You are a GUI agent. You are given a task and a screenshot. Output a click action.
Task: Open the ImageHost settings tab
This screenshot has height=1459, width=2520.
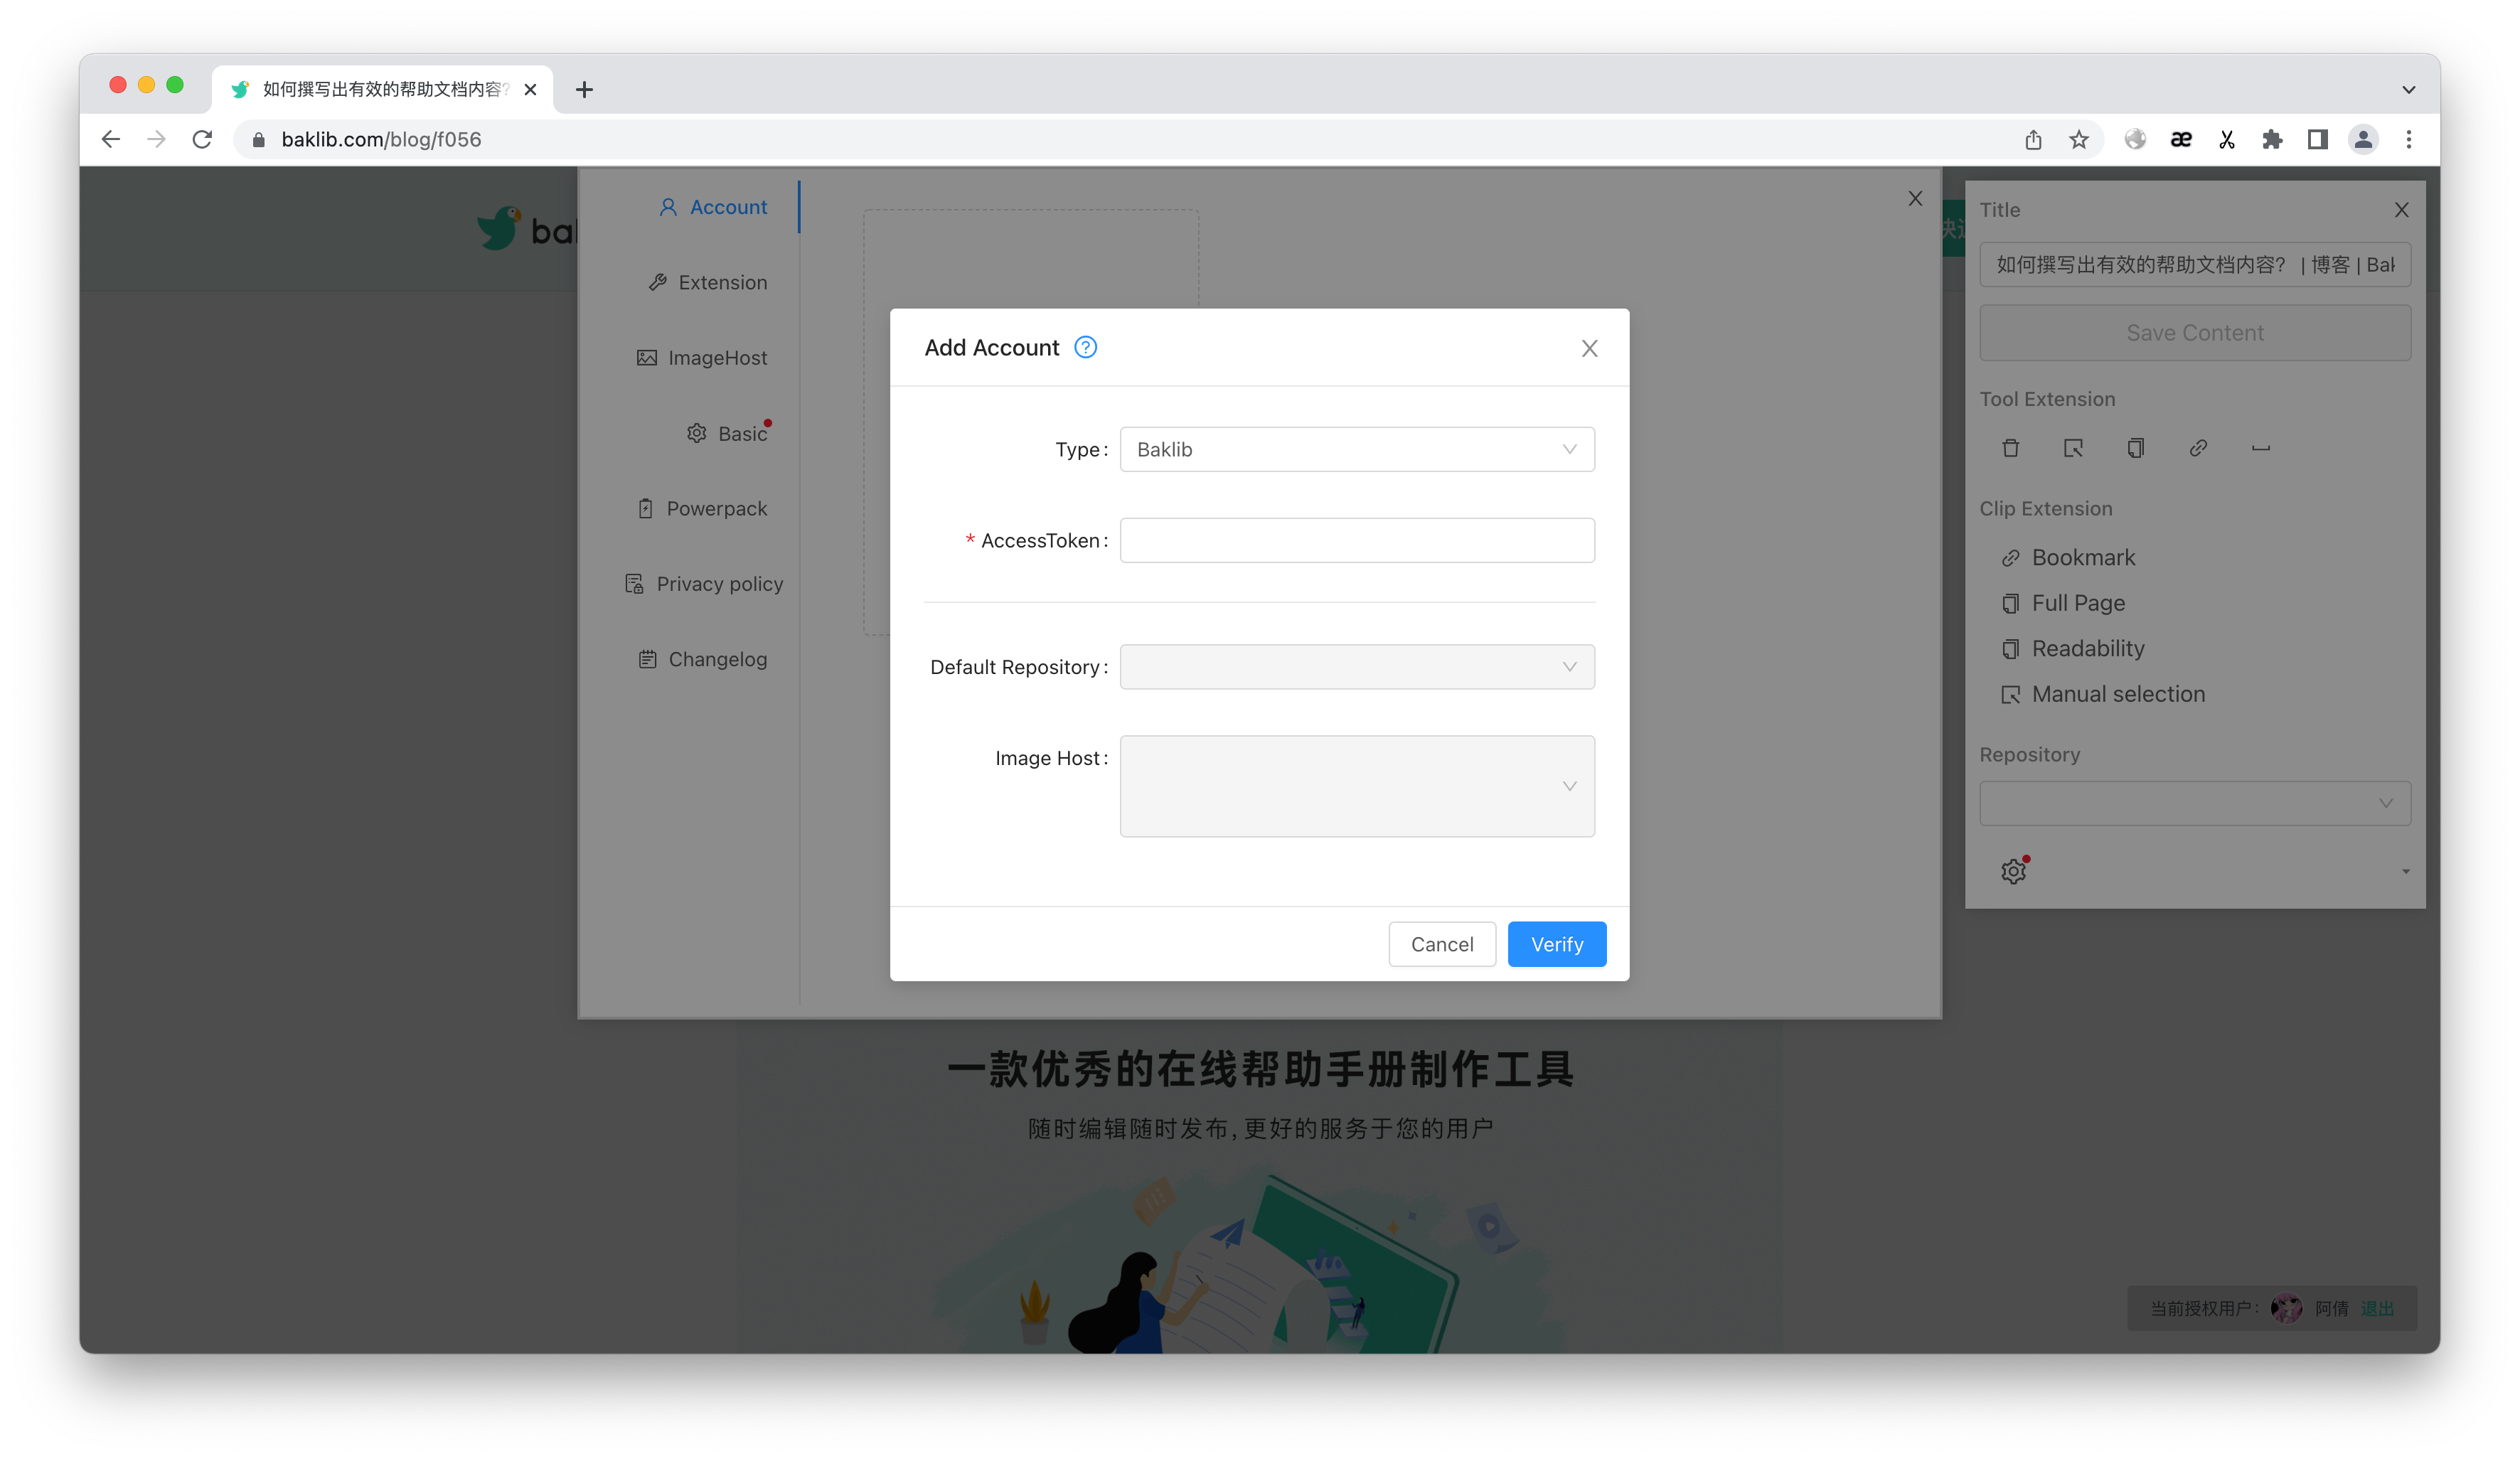click(702, 358)
